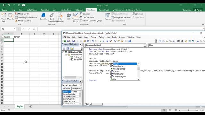
Task: Click the VBA Find binoculars icon
Action: click(88, 41)
